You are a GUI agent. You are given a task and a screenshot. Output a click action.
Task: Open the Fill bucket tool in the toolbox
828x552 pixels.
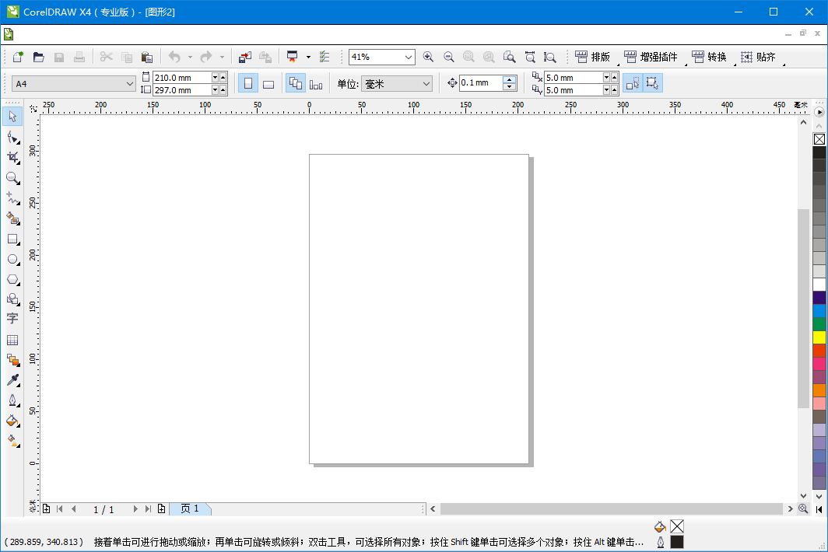pos(12,421)
